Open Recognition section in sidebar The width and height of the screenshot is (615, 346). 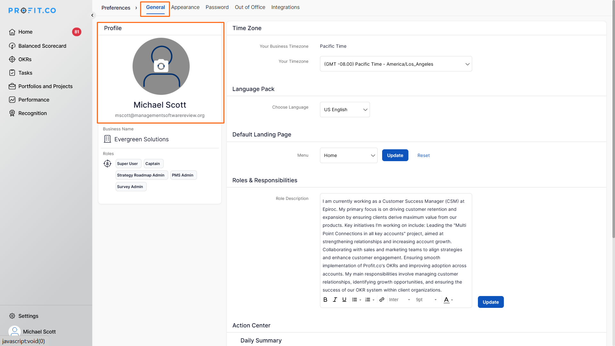click(x=32, y=113)
